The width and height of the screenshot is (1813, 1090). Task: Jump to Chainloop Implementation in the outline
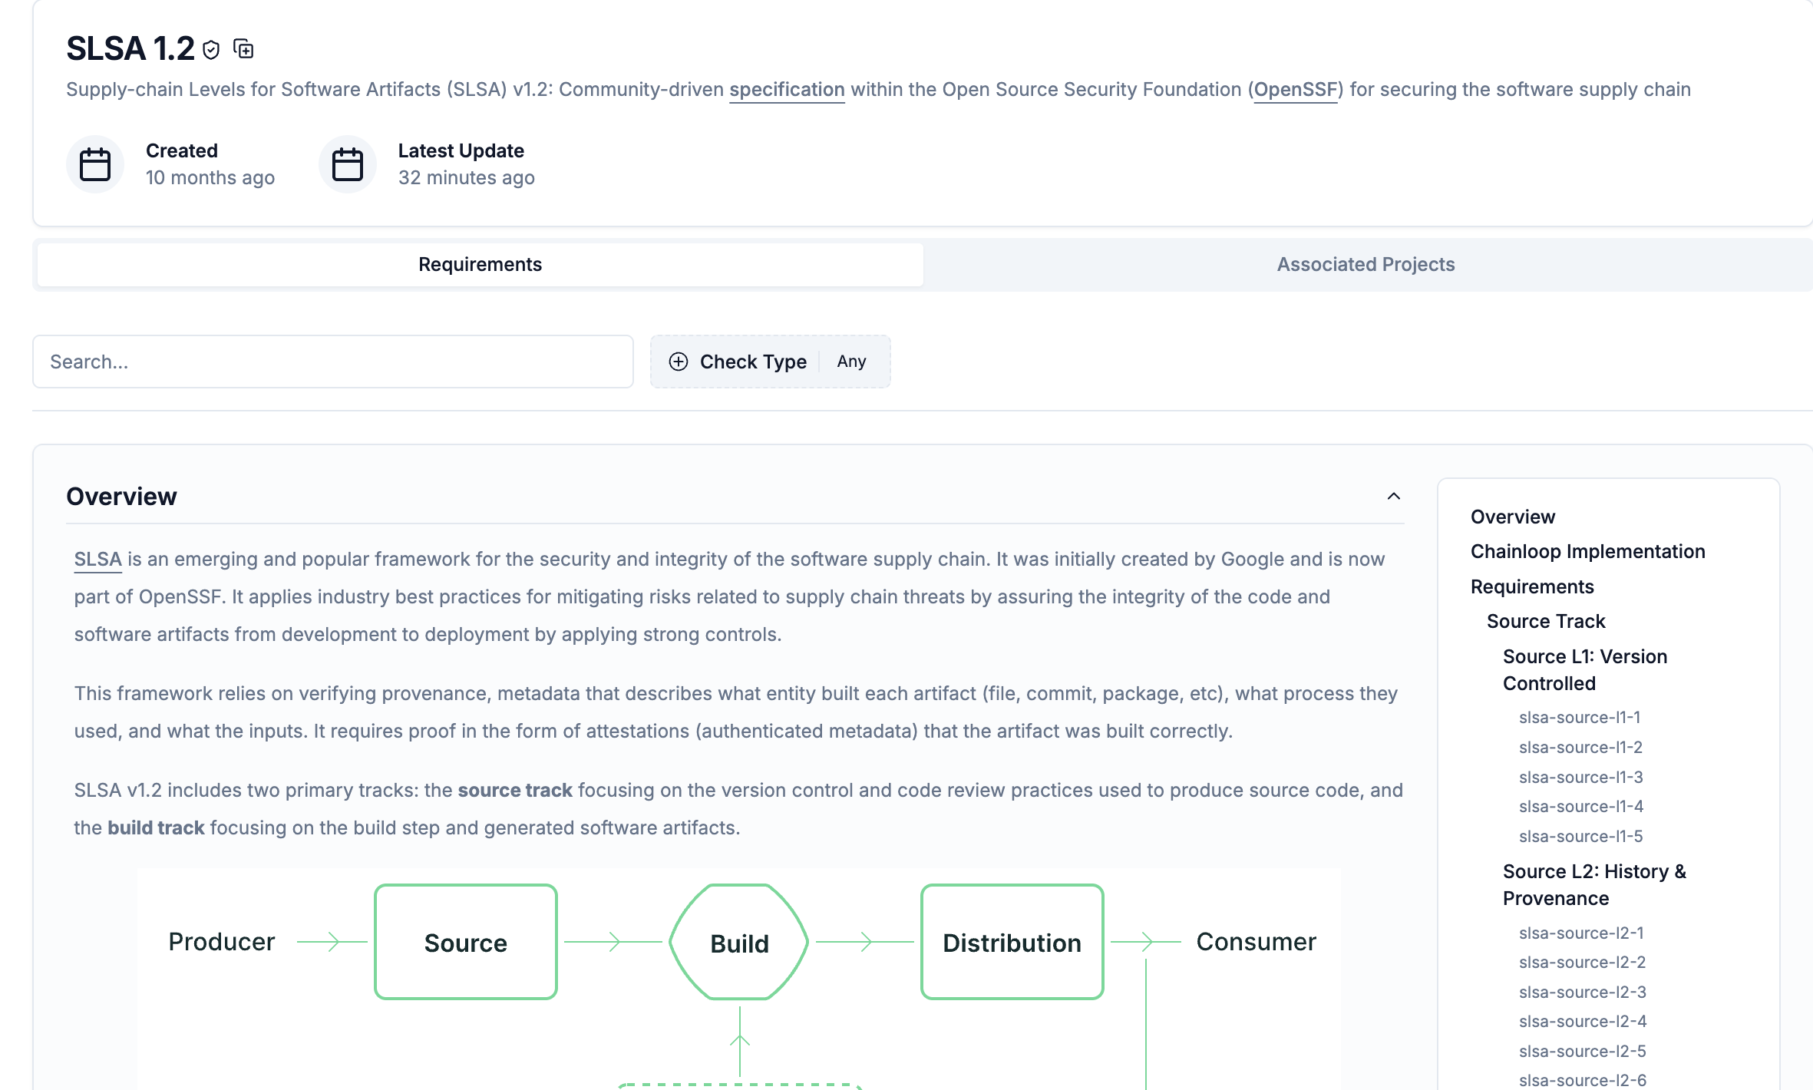(x=1587, y=552)
